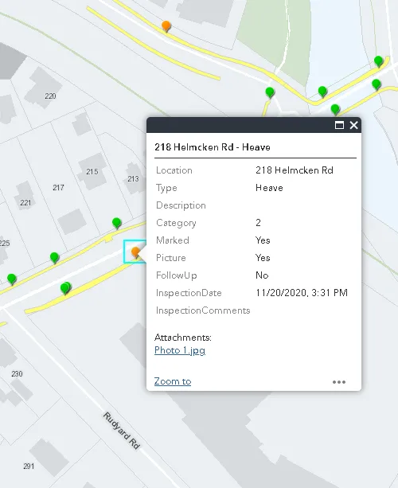This screenshot has height=488, width=398.
Task: Click the green pin at the white path junction left of the water
Action: 270,92
